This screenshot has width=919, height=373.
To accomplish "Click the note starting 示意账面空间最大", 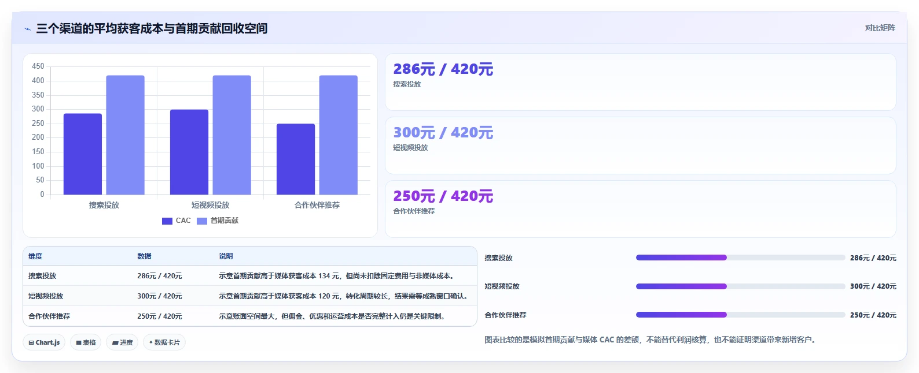I will (x=333, y=316).
